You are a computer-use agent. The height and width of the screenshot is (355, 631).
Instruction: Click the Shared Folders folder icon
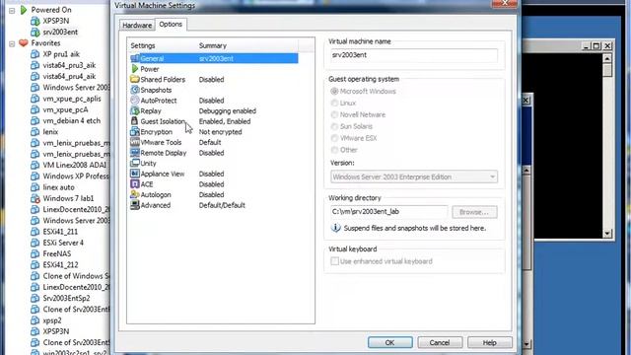135,79
